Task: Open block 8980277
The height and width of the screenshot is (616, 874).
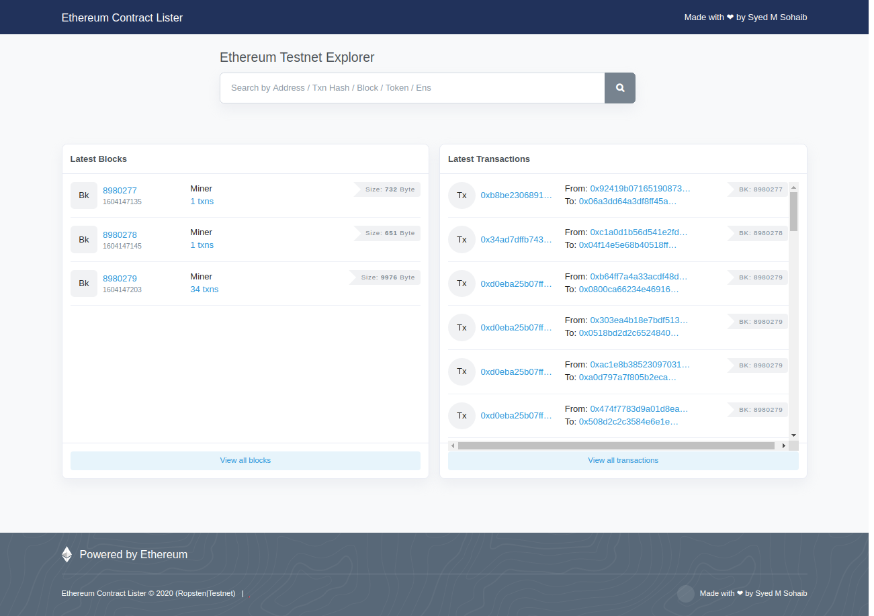Action: 120,190
